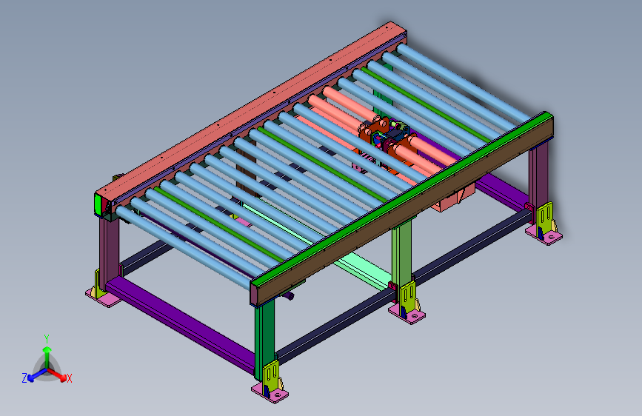Select the pink base plate under front corner leg
Viewport: 642px width, 416px height.
[270, 392]
